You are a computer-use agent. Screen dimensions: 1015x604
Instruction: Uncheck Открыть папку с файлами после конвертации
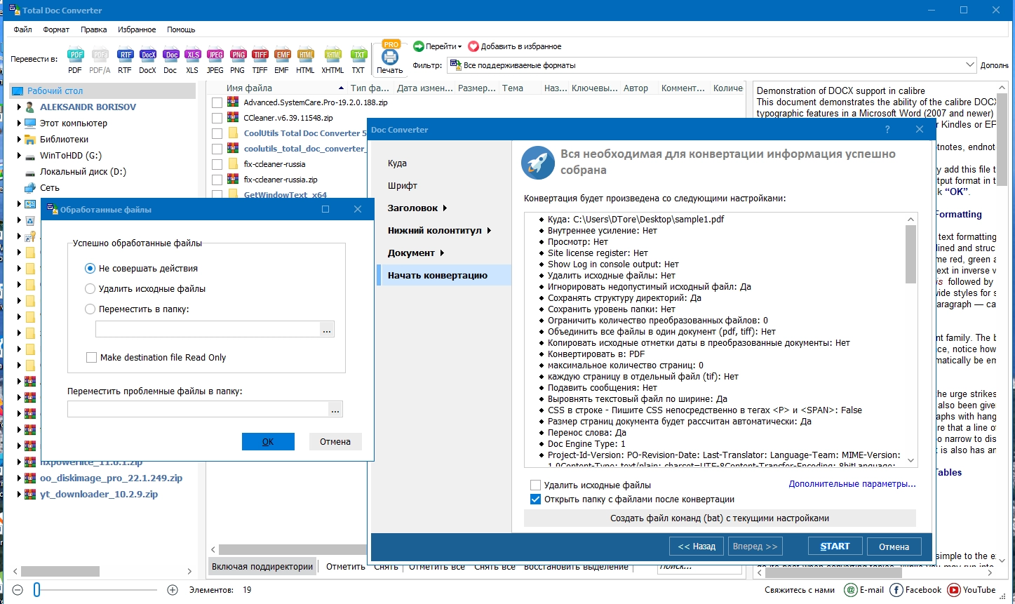tap(536, 499)
